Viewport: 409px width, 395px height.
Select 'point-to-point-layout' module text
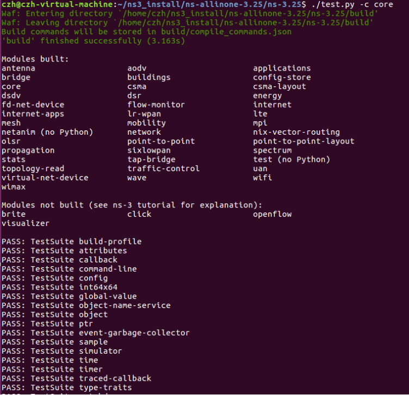[x=303, y=141]
